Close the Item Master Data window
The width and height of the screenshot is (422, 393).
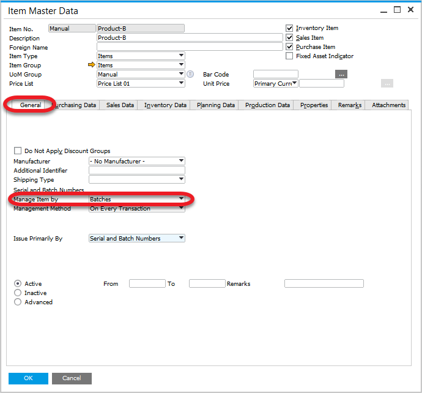coord(410,10)
